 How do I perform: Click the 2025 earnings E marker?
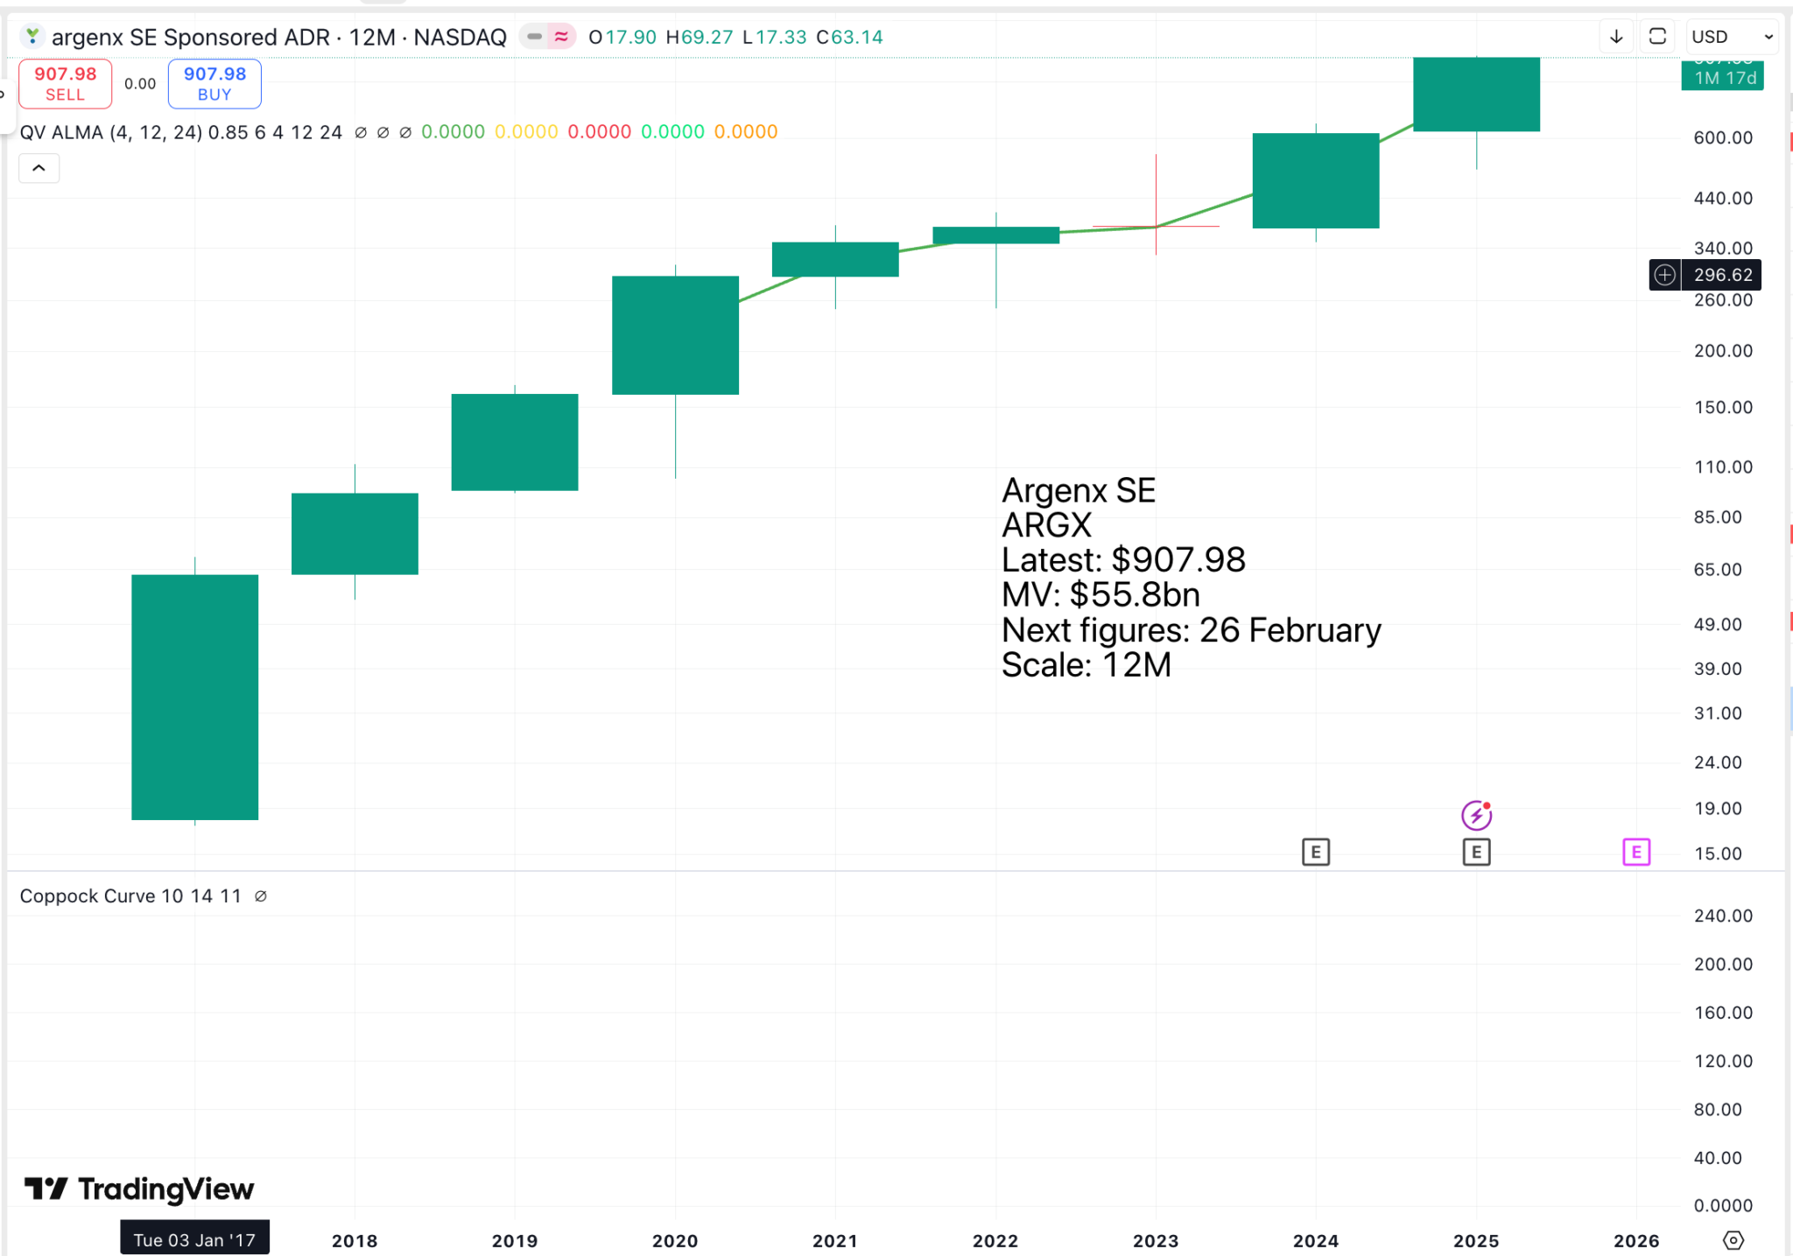click(1476, 852)
